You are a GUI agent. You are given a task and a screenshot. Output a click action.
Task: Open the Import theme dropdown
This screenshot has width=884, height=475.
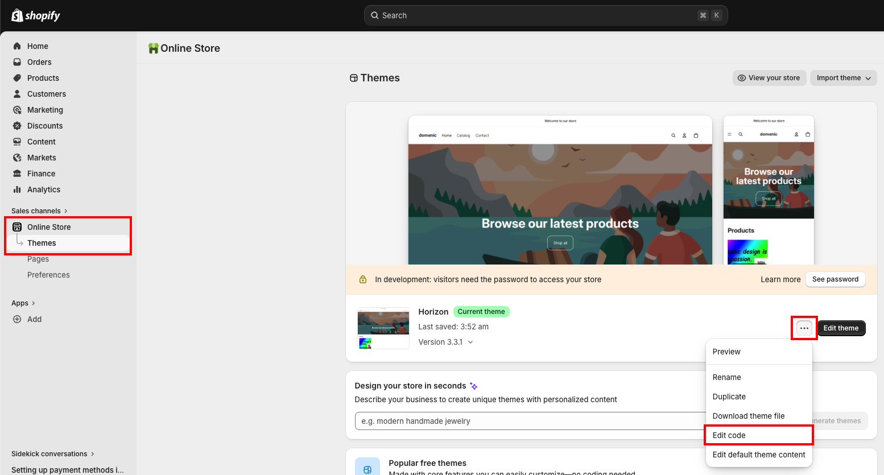point(842,78)
